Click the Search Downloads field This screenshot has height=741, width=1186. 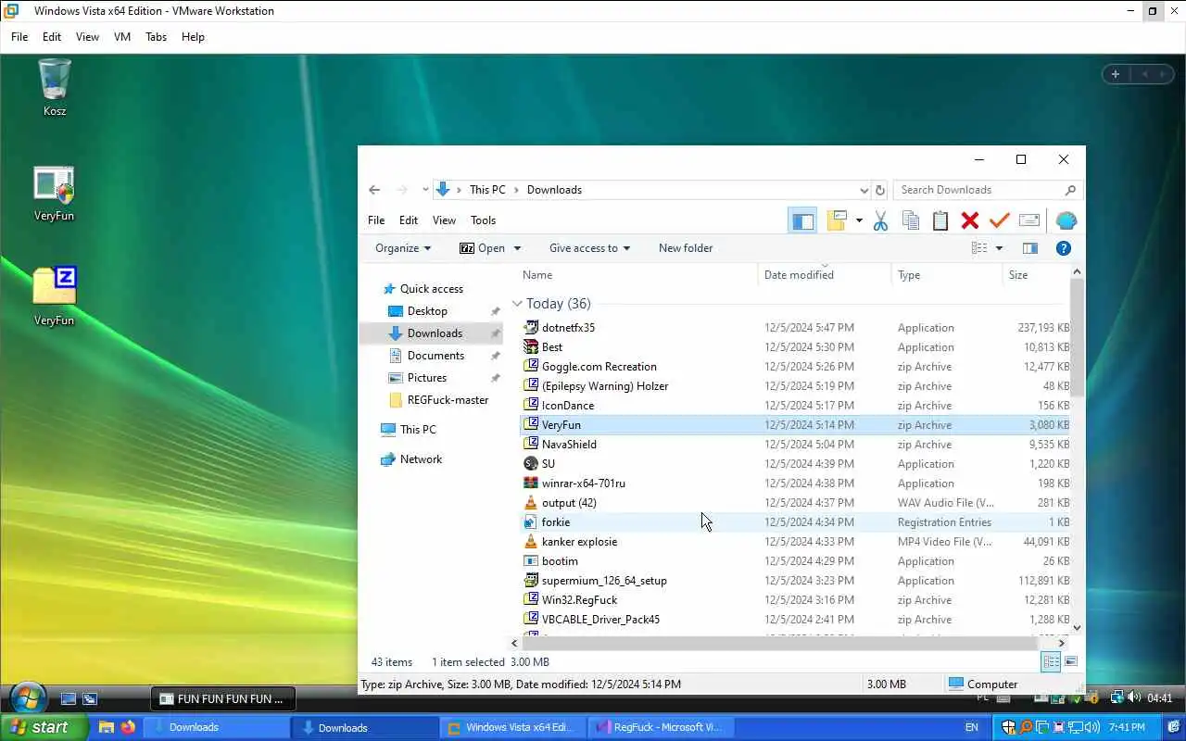coord(988,190)
